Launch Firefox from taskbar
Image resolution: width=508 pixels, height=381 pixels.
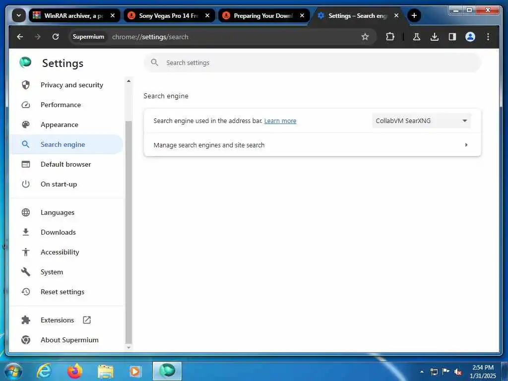pos(74,371)
